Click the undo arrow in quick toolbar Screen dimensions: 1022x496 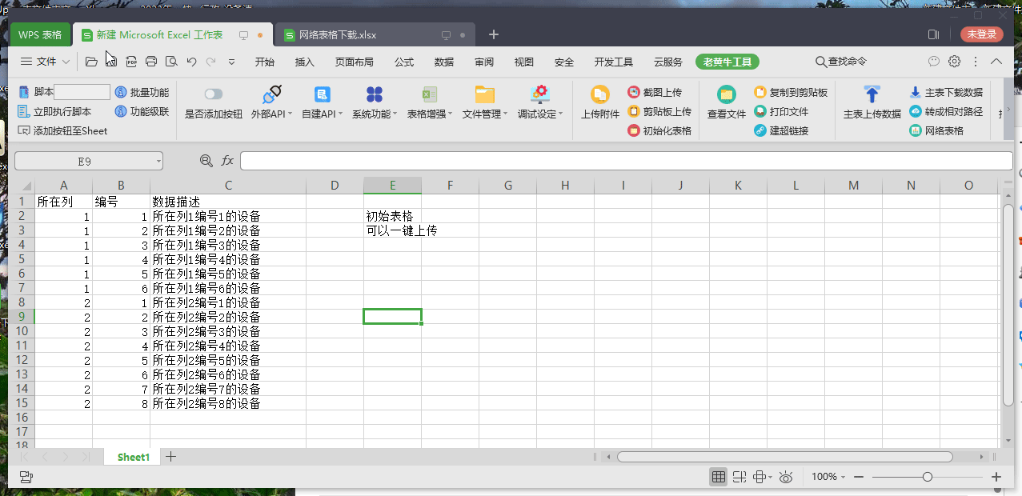[x=191, y=62]
